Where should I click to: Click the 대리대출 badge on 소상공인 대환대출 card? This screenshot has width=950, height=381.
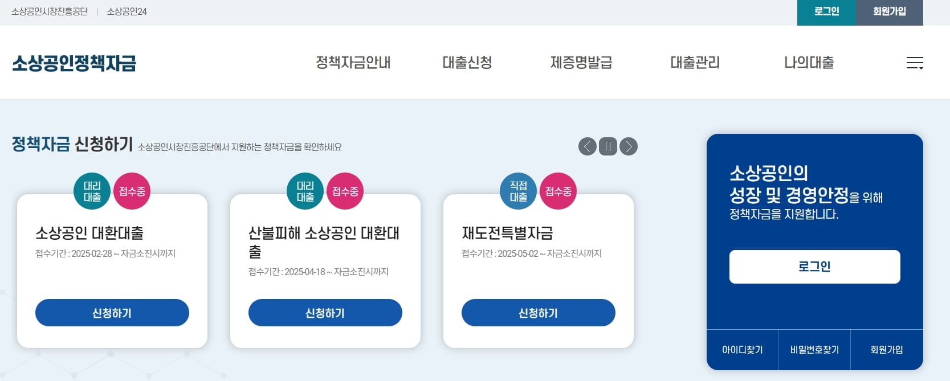click(x=92, y=191)
